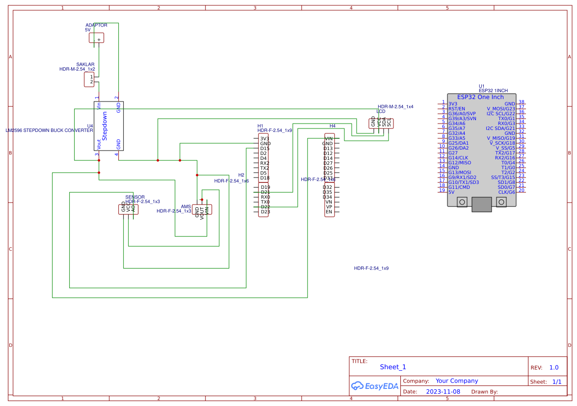
Task: Select the H1 header D15 pin
Action: [264, 149]
